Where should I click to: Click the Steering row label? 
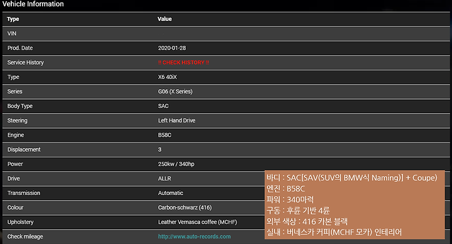coord(18,120)
